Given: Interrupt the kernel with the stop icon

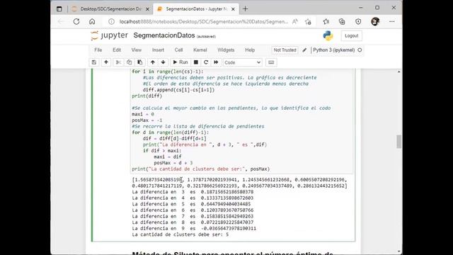Looking at the screenshot, I should click(196, 62).
